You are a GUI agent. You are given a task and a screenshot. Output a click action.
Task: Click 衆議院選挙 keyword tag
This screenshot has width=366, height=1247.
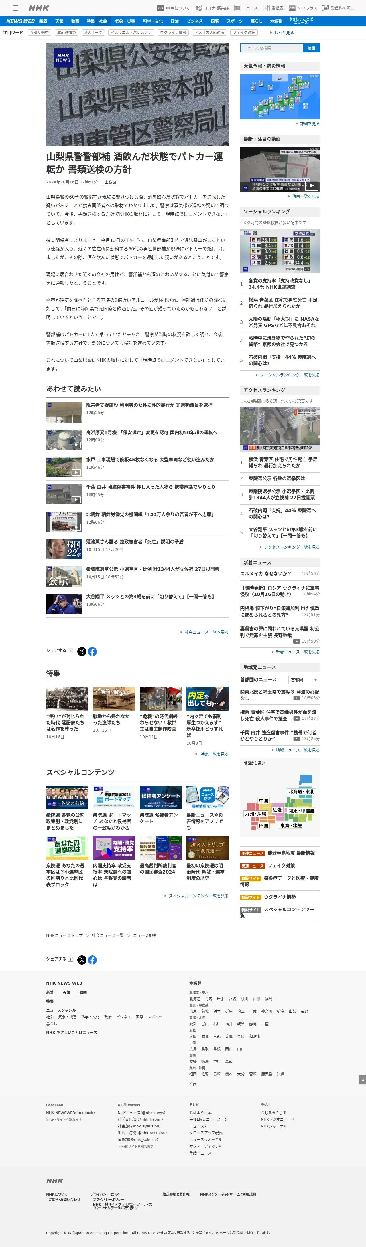click(39, 33)
